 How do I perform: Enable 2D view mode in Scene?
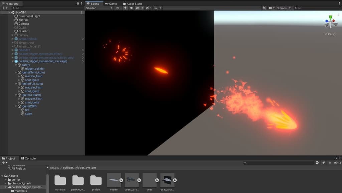[x=118, y=8]
